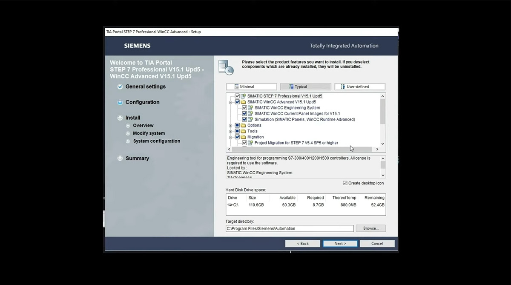The image size is (511, 285).
Task: Collapse the Migration tree node
Action: point(231,137)
